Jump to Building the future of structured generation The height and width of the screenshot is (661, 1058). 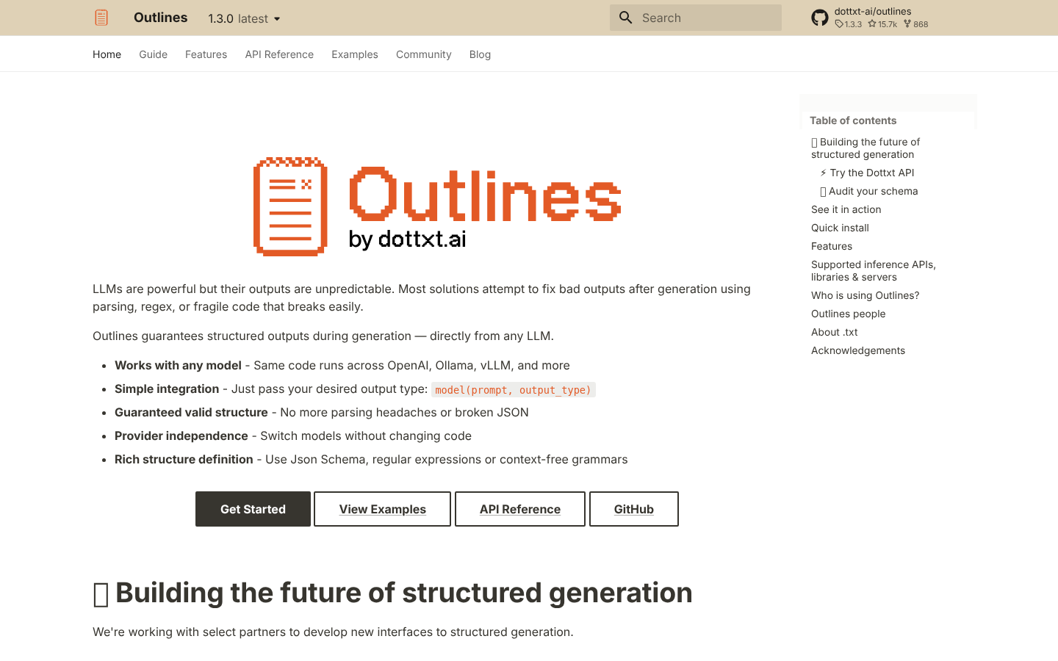[866, 148]
